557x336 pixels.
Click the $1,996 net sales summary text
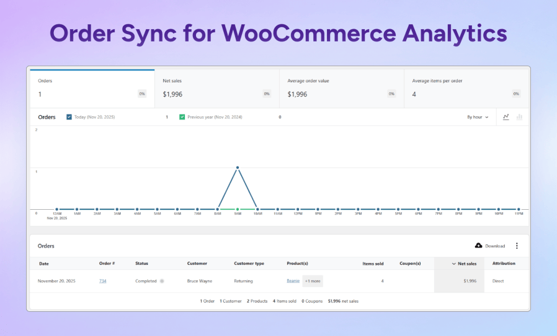pyautogui.click(x=343, y=301)
